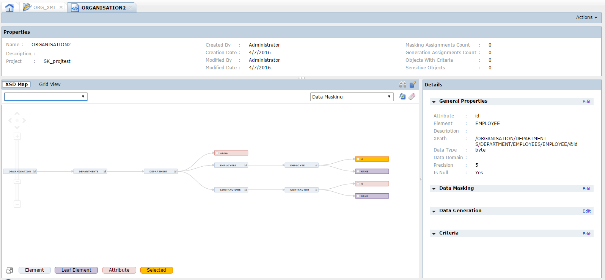Collapse the Criteria section
This screenshot has height=280, width=605.
click(434, 234)
